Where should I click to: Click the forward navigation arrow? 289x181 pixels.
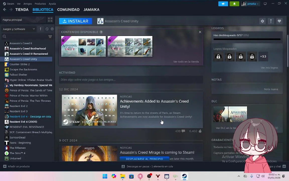click(11, 10)
